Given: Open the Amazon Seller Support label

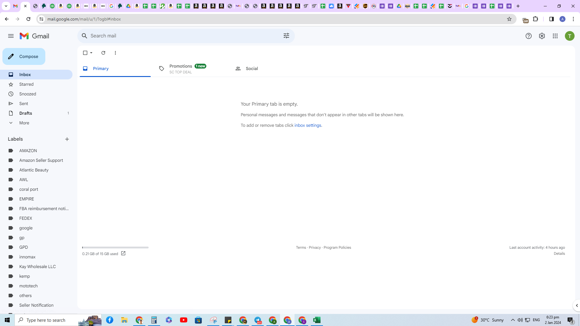Looking at the screenshot, I should [36, 160].
